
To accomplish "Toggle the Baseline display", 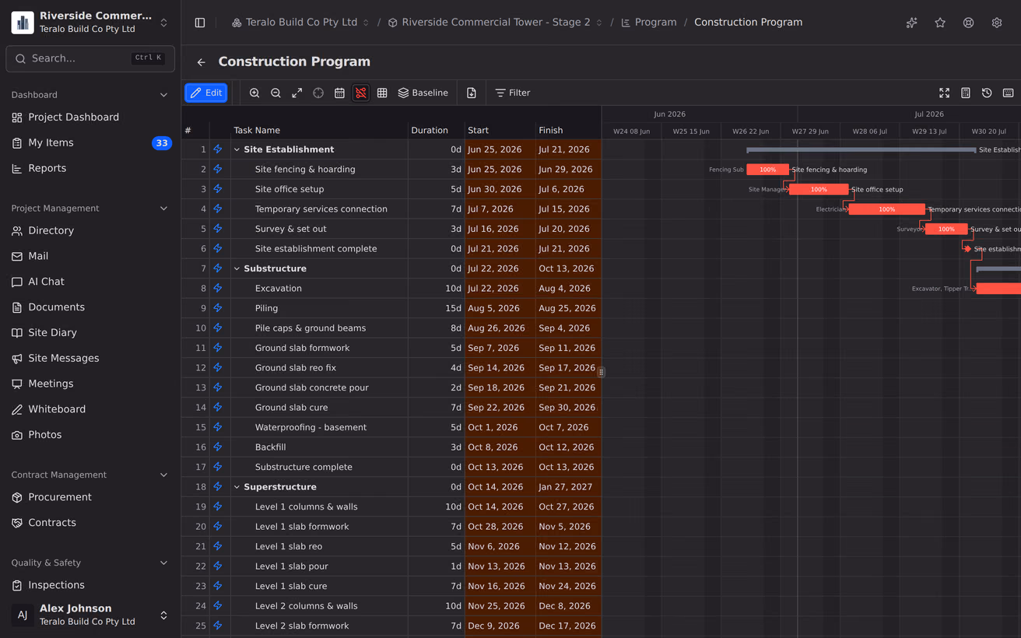I will pos(423,93).
